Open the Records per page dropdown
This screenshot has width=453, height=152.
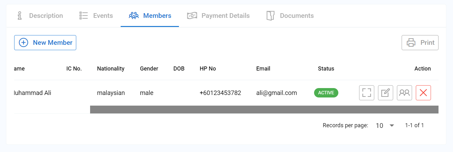[385, 125]
